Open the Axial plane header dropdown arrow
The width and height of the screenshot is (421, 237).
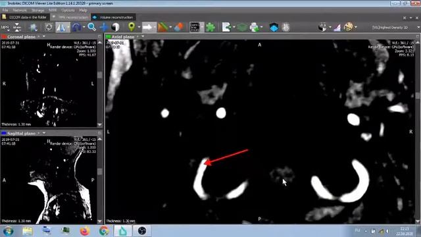tap(143, 36)
